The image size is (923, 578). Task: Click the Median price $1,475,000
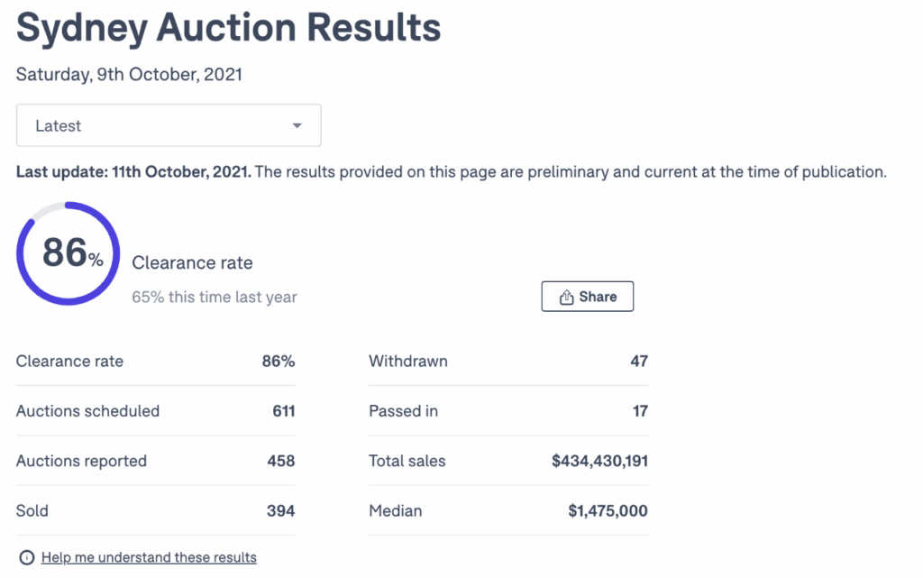pos(608,510)
